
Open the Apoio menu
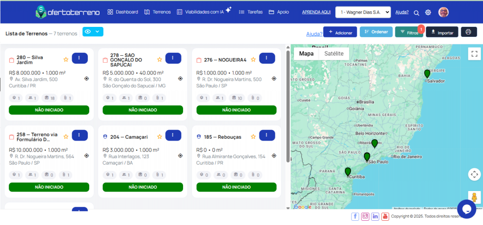[x=279, y=12]
